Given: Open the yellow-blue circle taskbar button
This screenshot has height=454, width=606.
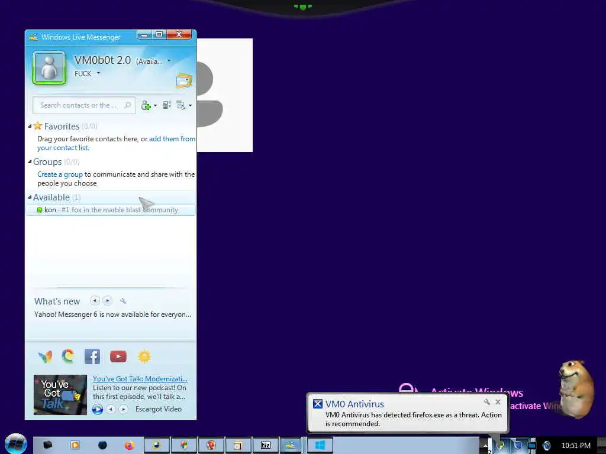Looking at the screenshot, I should 156,445.
